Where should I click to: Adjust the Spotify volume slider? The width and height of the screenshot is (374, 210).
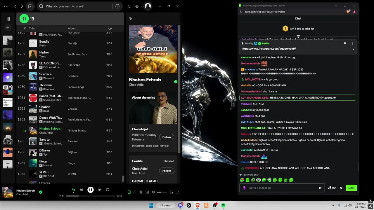click(x=162, y=192)
